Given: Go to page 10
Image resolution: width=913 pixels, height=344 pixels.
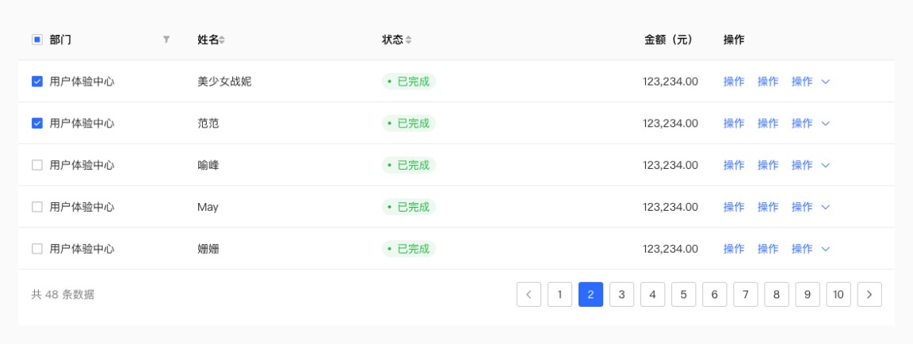Looking at the screenshot, I should click(838, 295).
